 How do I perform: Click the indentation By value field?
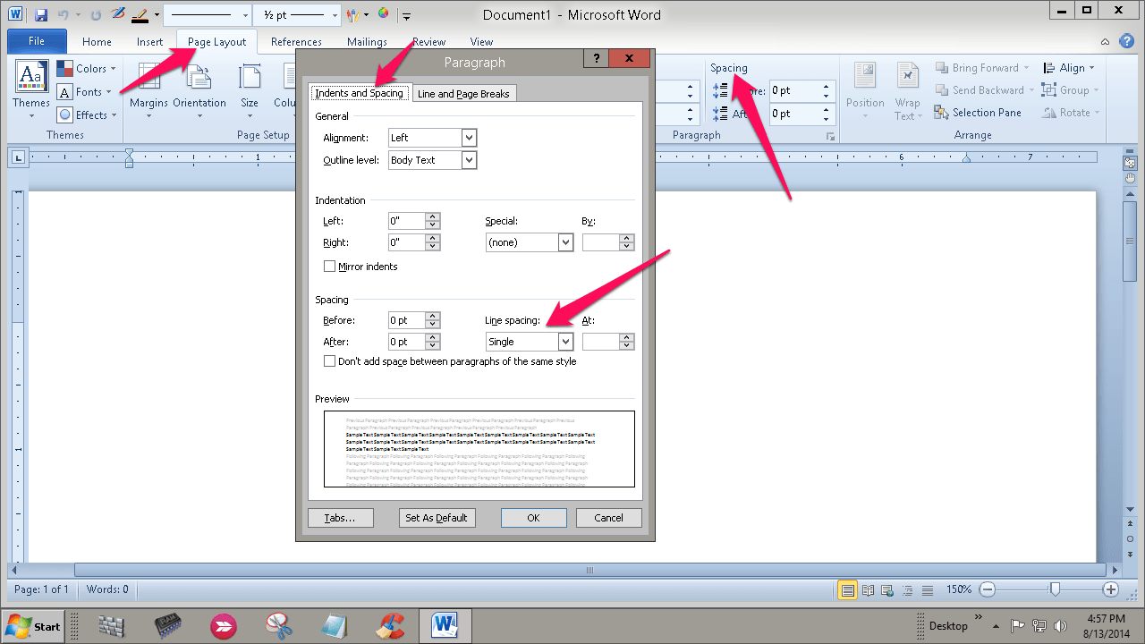click(601, 242)
